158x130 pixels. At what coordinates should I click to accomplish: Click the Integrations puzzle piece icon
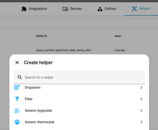24,9
